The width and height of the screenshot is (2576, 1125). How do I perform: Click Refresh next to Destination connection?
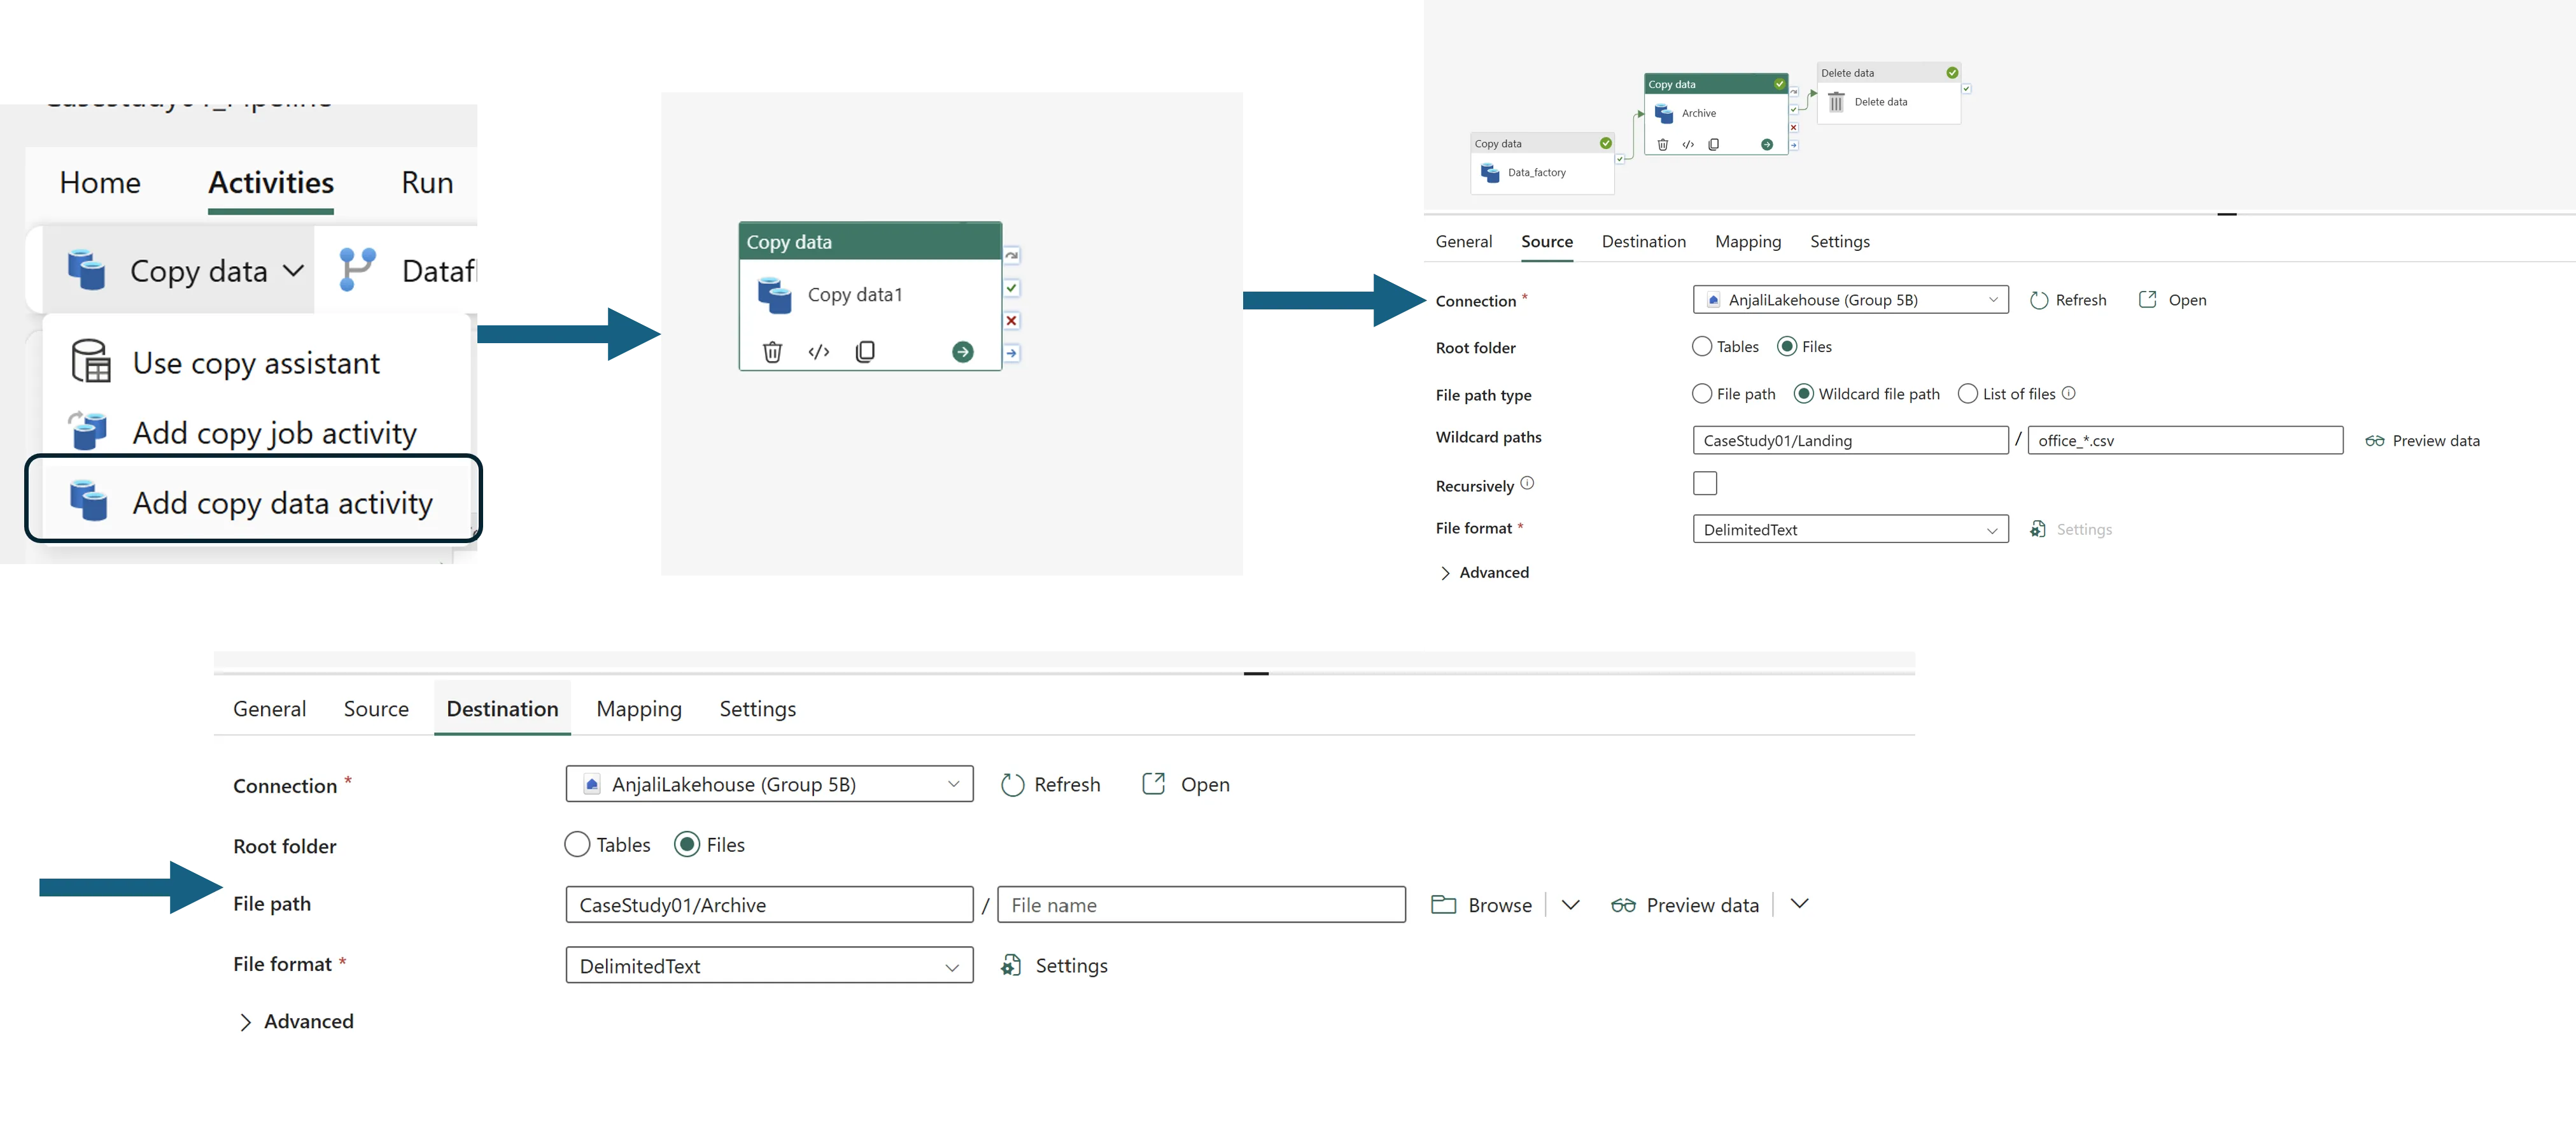pyautogui.click(x=1050, y=784)
